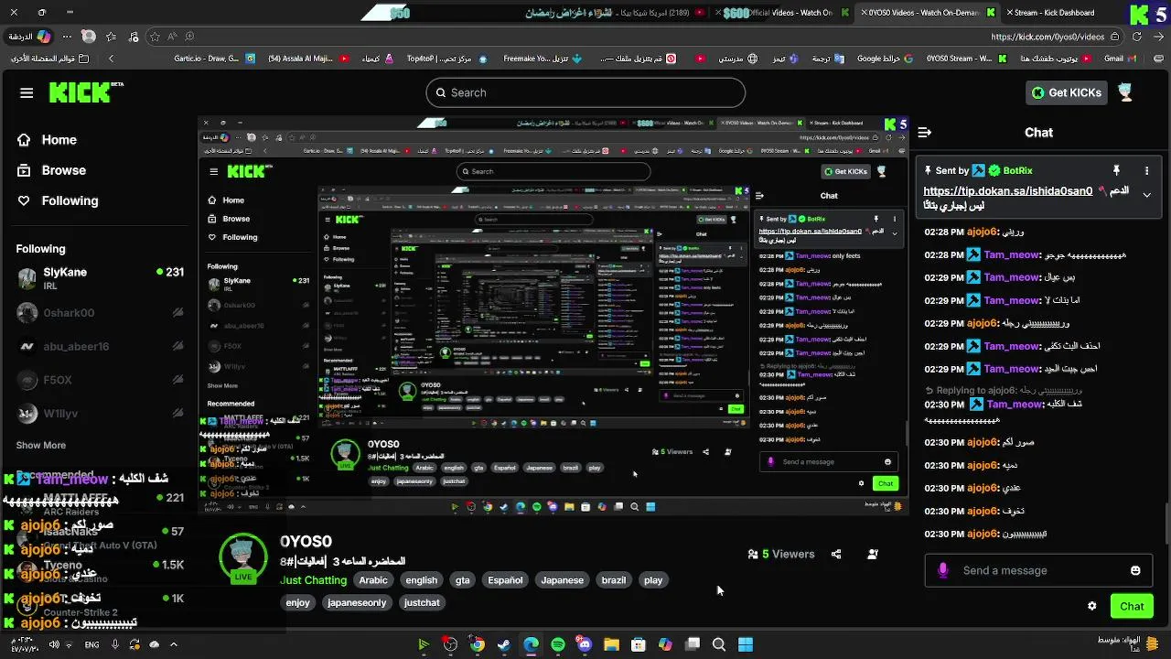Screen dimensions: 1171x659
Task: Focus the Kick Search box in the page header
Action: 585,92
